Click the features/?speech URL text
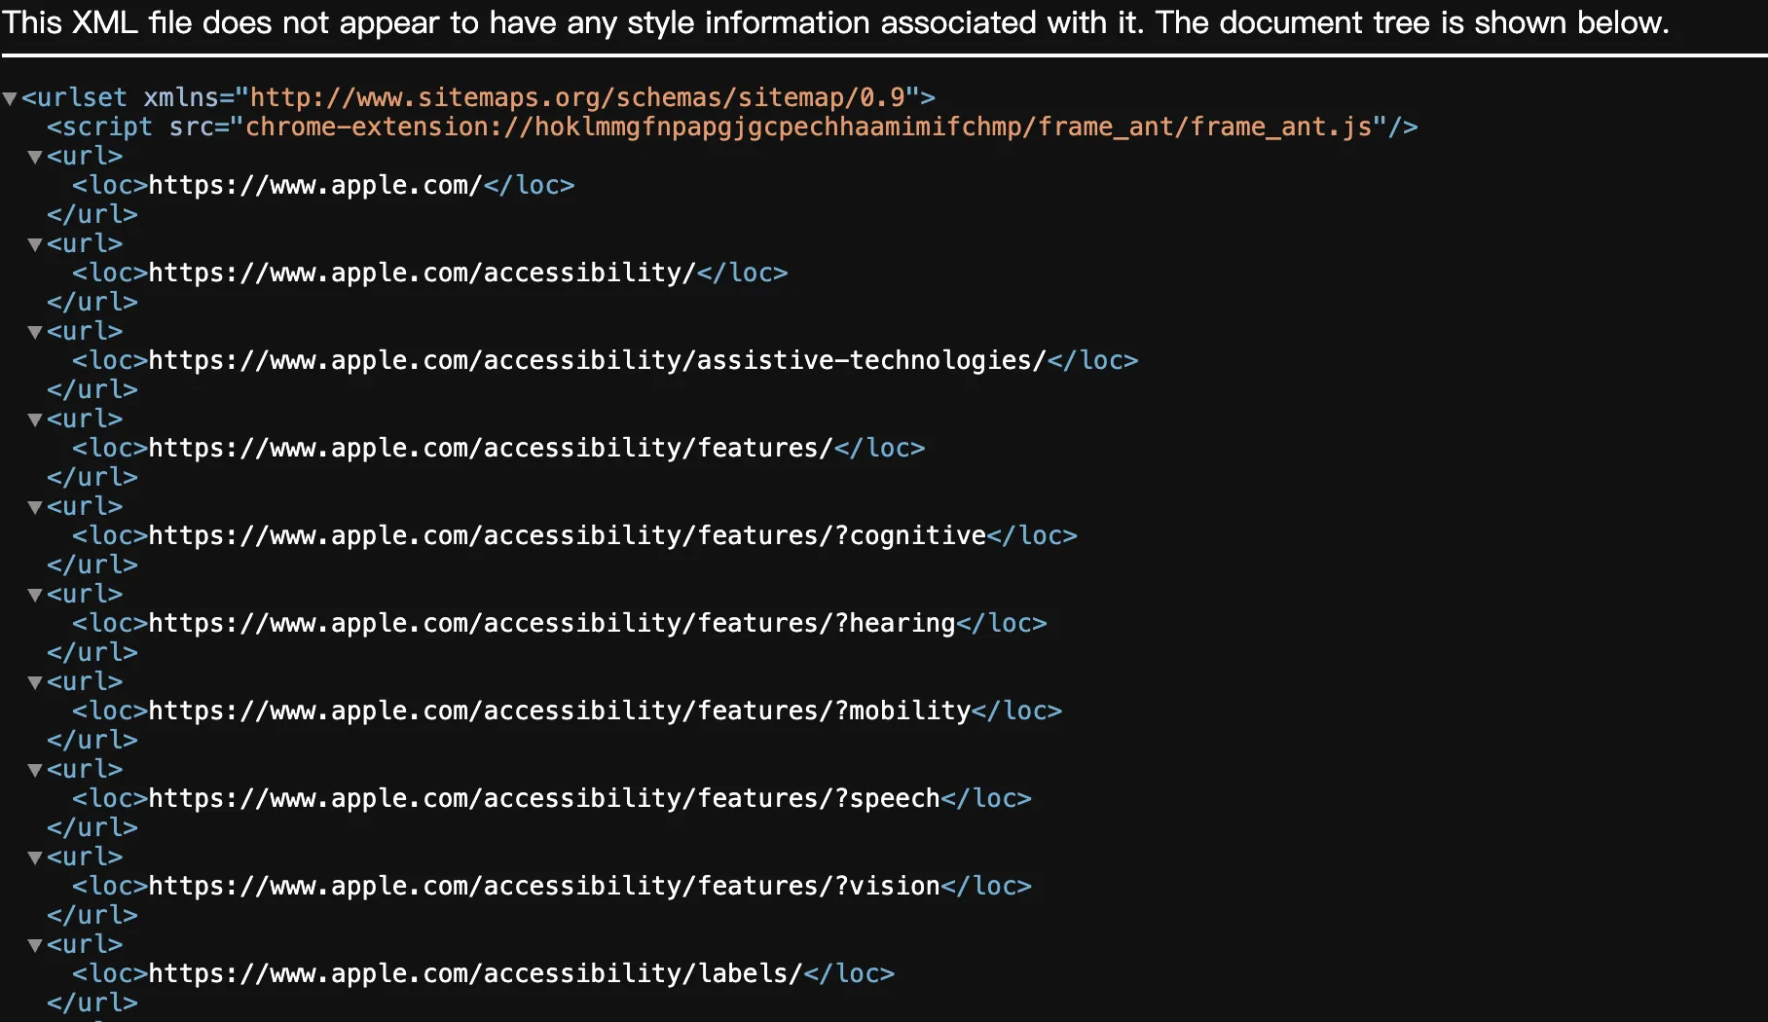The height and width of the screenshot is (1022, 1768). coord(544,798)
